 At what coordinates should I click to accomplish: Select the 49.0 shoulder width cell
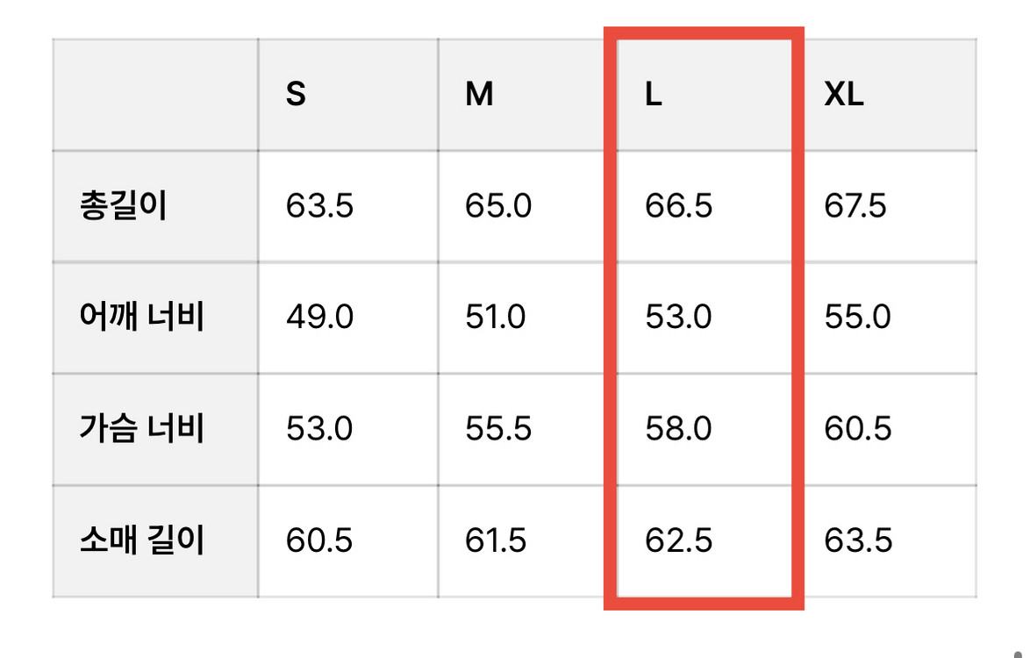click(319, 317)
